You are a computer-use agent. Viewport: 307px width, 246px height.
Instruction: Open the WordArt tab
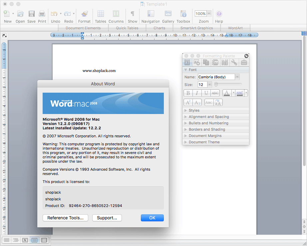235,28
